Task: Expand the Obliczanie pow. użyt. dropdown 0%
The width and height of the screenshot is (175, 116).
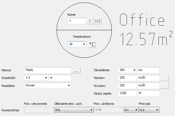Action: [74, 110]
